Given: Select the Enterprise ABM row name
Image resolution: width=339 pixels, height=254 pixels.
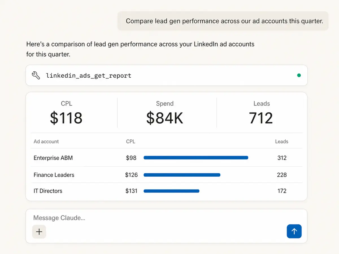Looking at the screenshot, I should pos(53,158).
